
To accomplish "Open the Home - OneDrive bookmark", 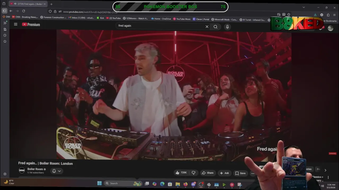I will pos(161,19).
